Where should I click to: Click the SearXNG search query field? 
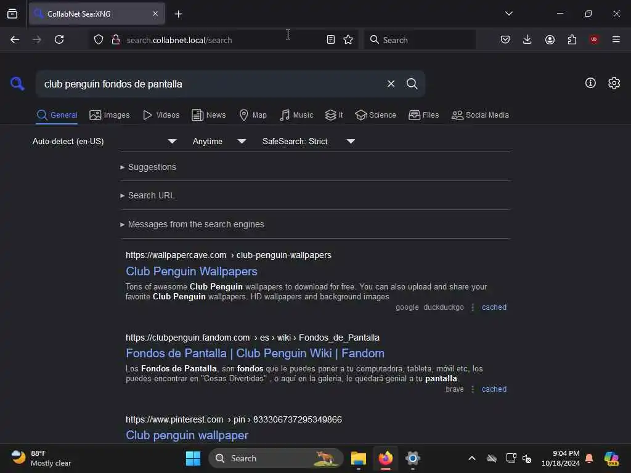coord(210,84)
